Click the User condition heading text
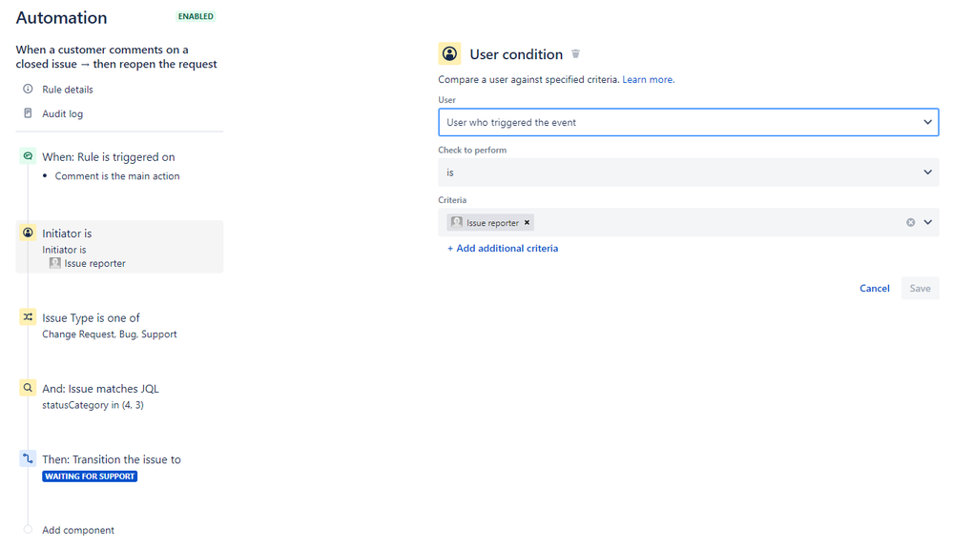The height and width of the screenshot is (547, 953). point(516,54)
